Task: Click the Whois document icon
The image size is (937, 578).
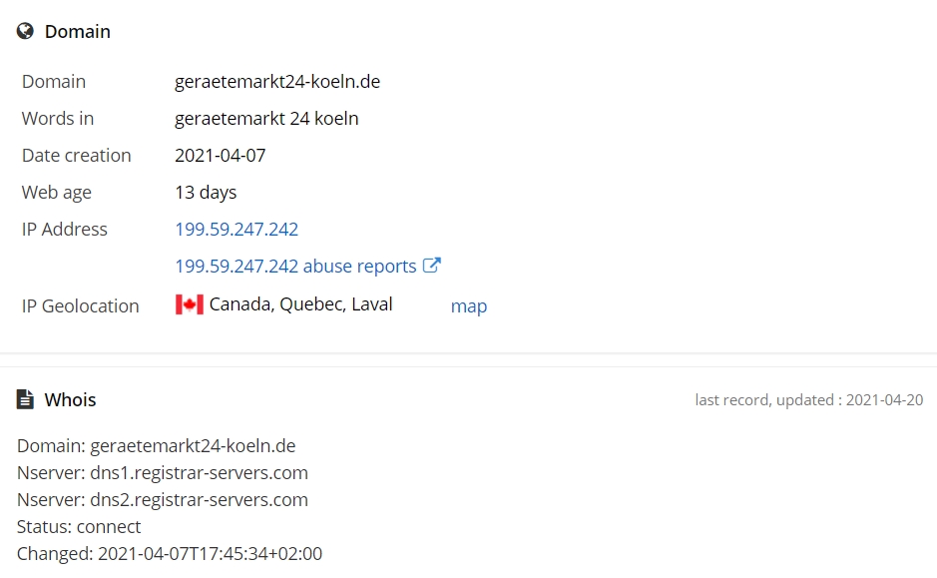Action: tap(25, 400)
